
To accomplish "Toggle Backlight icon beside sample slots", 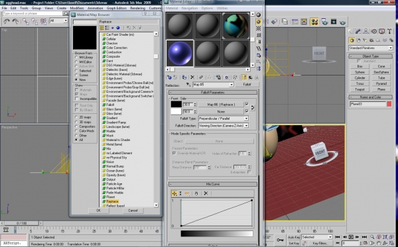I will (259, 22).
